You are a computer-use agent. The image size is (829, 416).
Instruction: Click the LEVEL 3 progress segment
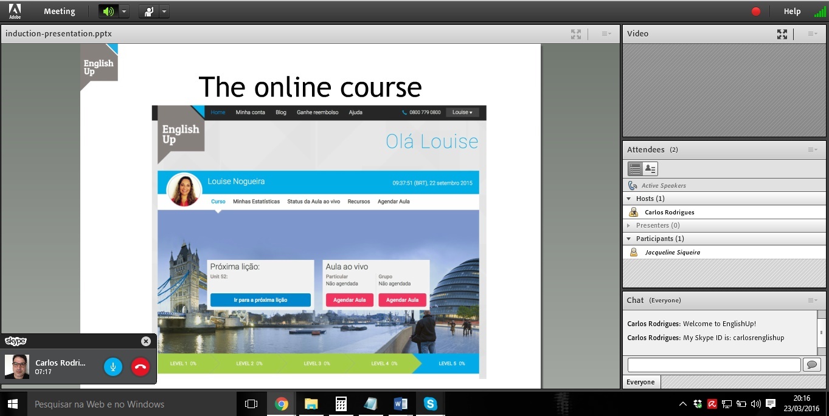pos(316,363)
